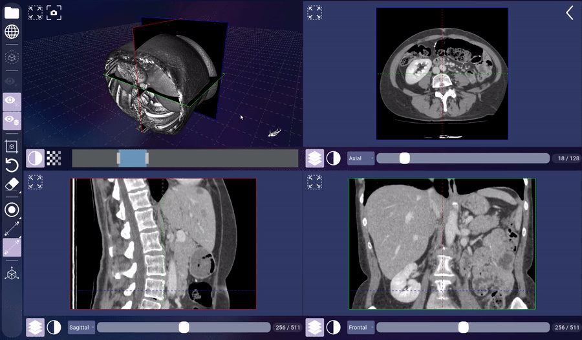Select the crop box tool
The width and height of the screenshot is (582, 340).
12,147
